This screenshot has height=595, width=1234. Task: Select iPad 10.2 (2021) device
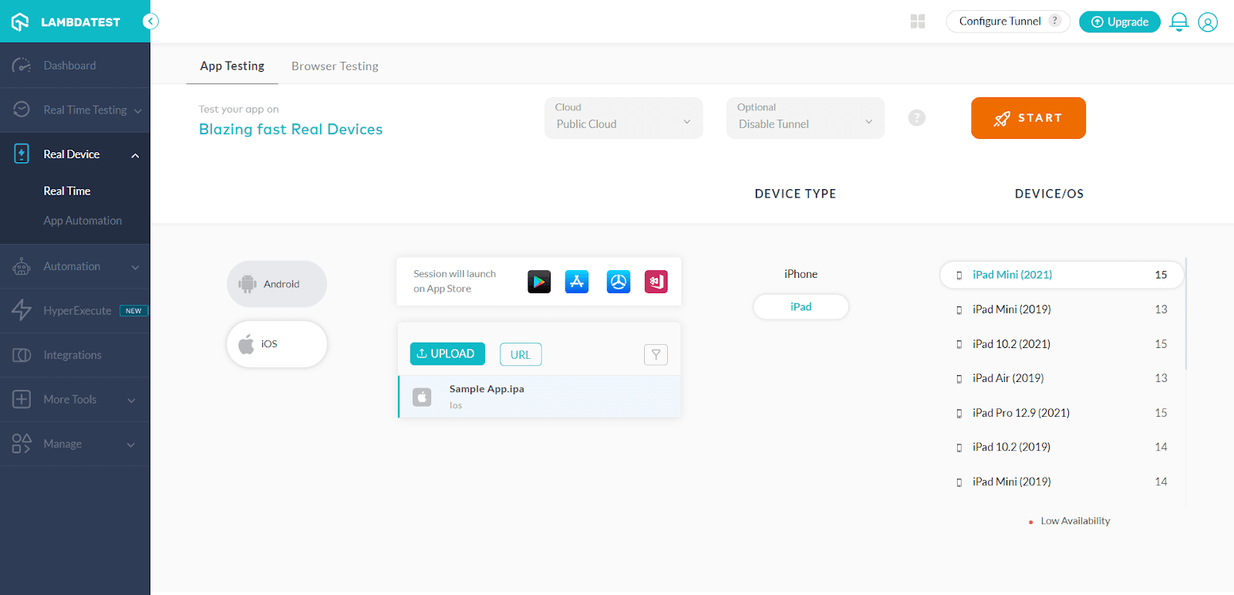[x=1061, y=344]
